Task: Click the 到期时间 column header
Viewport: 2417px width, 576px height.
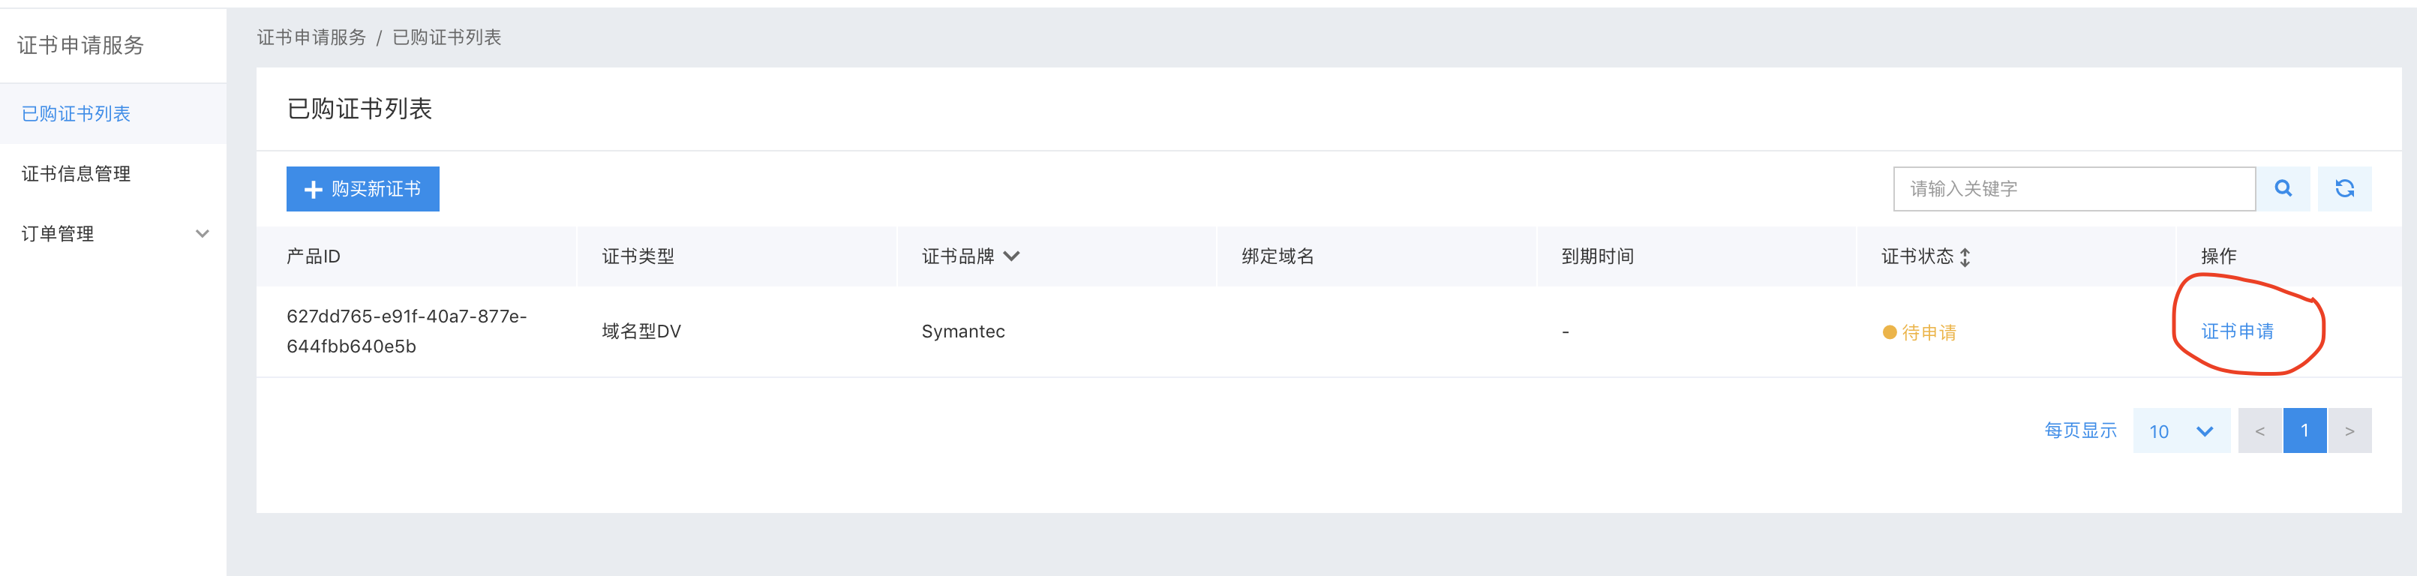Action: [1597, 256]
